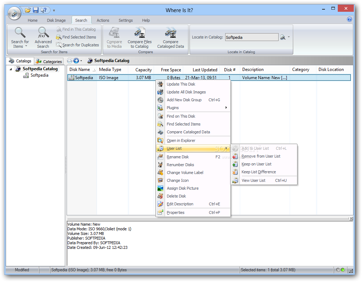The image size is (362, 282).
Task: Choose Edit Description menu entry
Action: pyautogui.click(x=193, y=204)
